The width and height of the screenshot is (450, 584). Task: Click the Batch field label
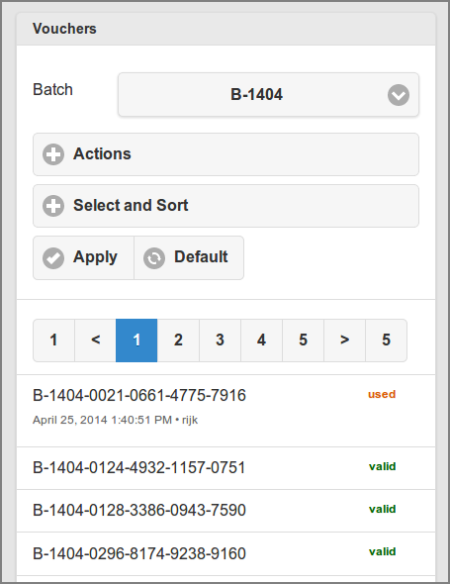[52, 90]
